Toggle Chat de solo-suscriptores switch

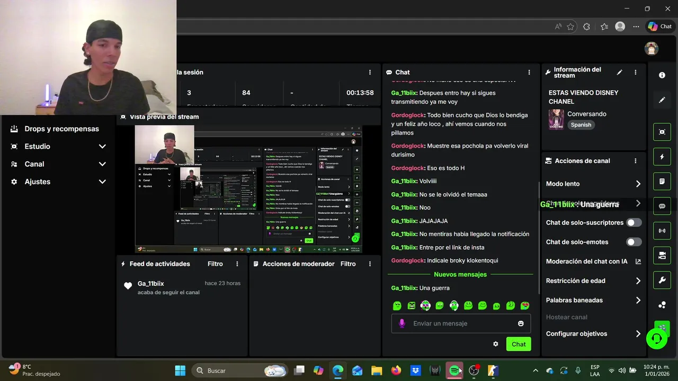pyautogui.click(x=634, y=223)
